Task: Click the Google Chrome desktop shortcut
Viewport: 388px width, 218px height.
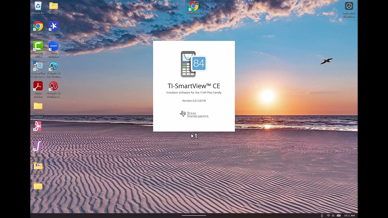Action: click(x=38, y=29)
